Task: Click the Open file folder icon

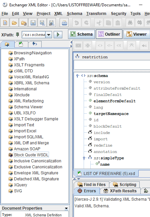Action: tap(14, 23)
